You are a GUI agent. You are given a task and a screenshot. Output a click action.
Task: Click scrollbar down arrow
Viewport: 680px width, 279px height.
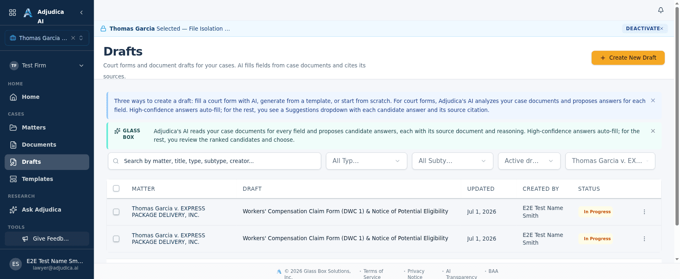click(x=677, y=259)
